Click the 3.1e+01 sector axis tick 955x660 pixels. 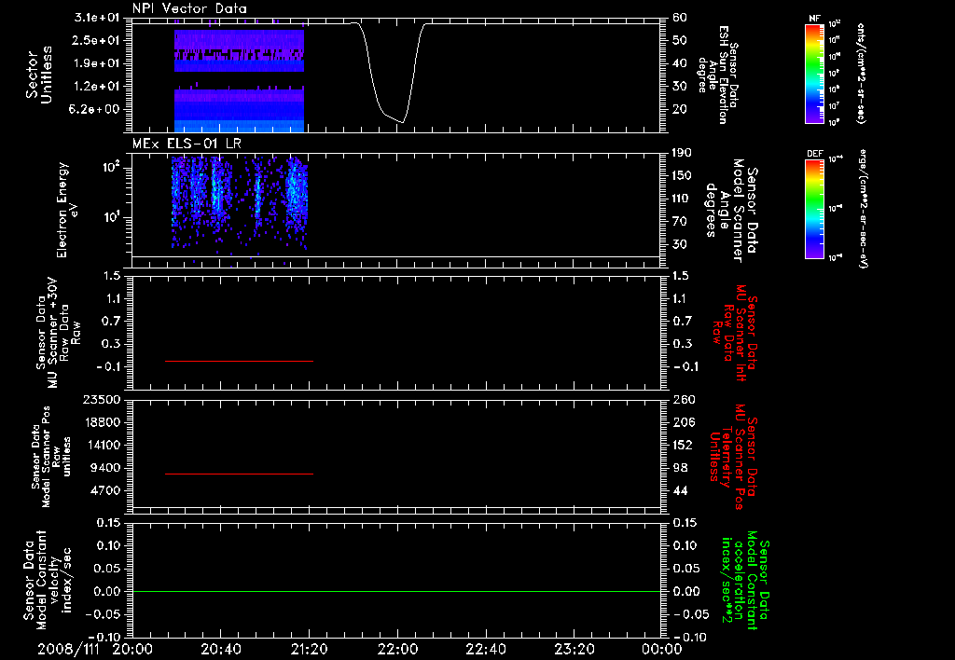coord(97,18)
